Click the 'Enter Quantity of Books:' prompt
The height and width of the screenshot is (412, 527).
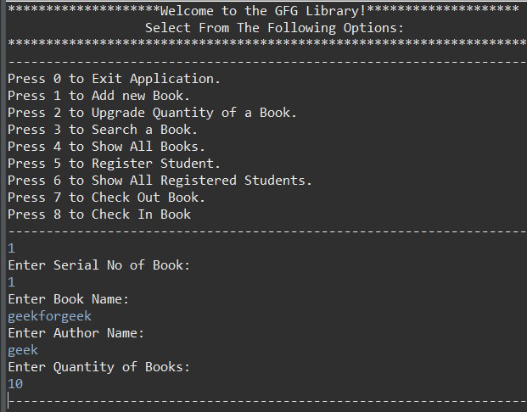tap(99, 367)
